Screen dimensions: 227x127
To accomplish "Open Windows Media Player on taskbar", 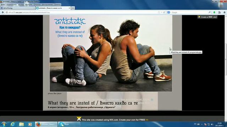I will coord(30,124).
